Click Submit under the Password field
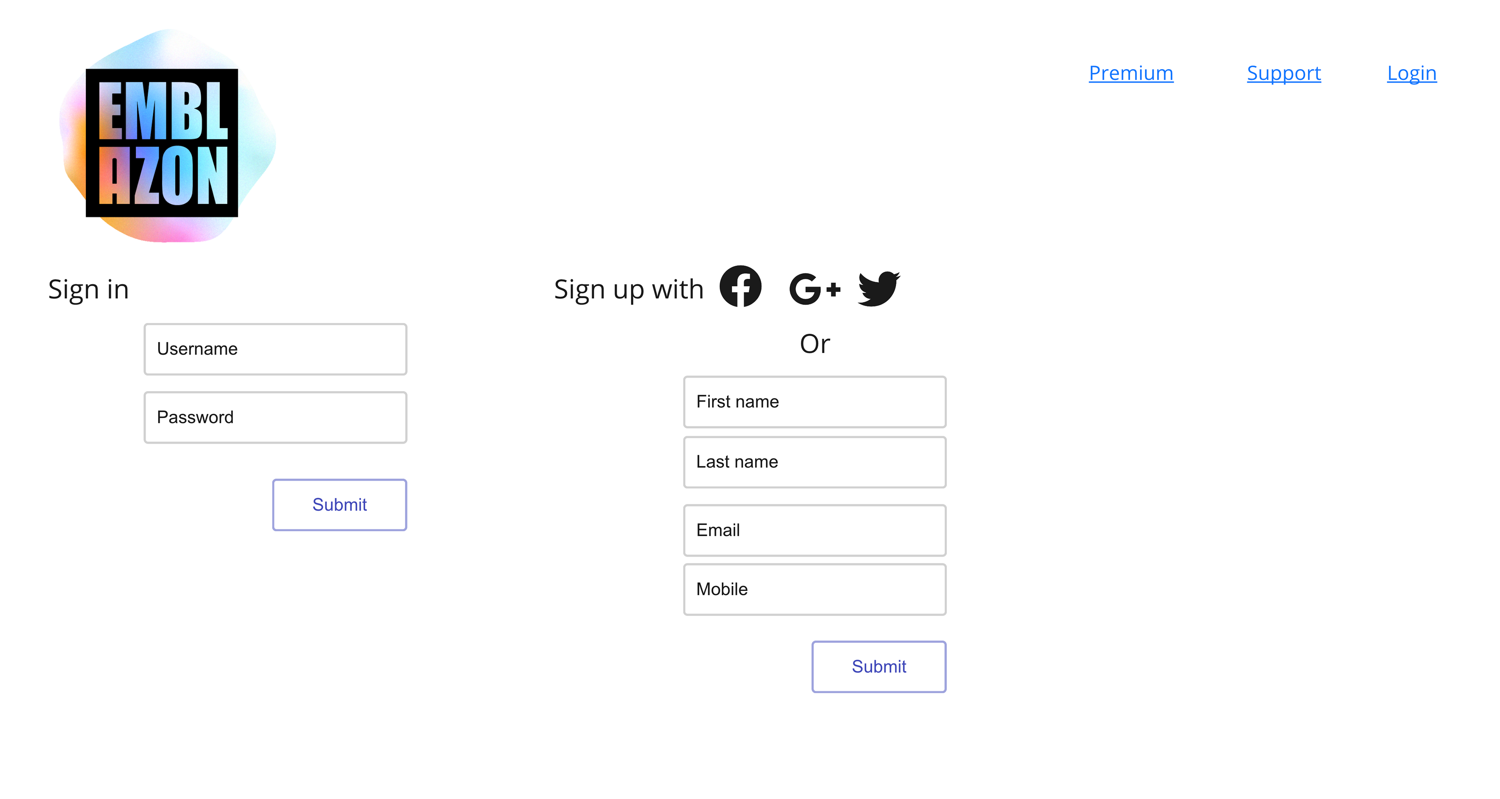This screenshot has height=799, width=1500. pyautogui.click(x=339, y=505)
